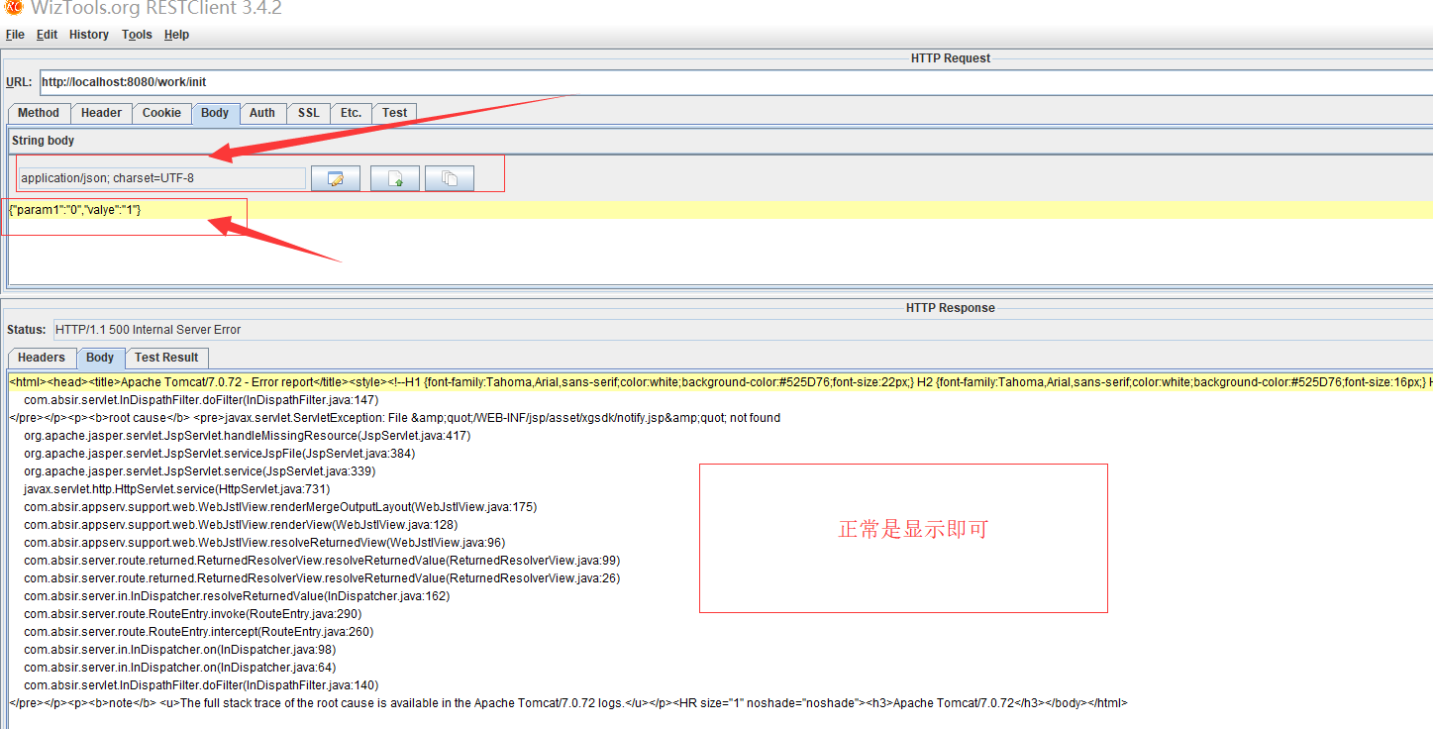Open the Help menu
1433x729 pixels.
pos(176,35)
